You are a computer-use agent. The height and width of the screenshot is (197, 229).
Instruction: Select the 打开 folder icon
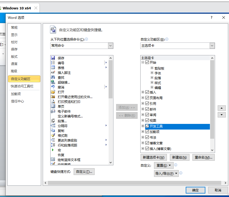(x=53, y=92)
